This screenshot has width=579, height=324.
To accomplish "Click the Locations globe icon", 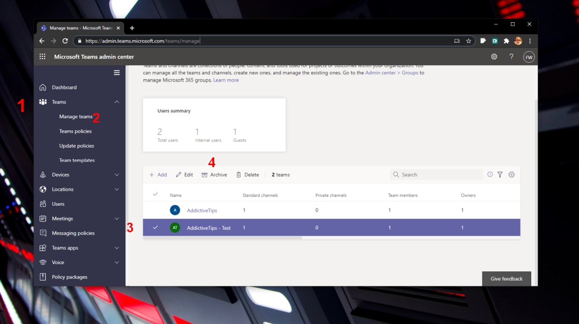I will [43, 189].
